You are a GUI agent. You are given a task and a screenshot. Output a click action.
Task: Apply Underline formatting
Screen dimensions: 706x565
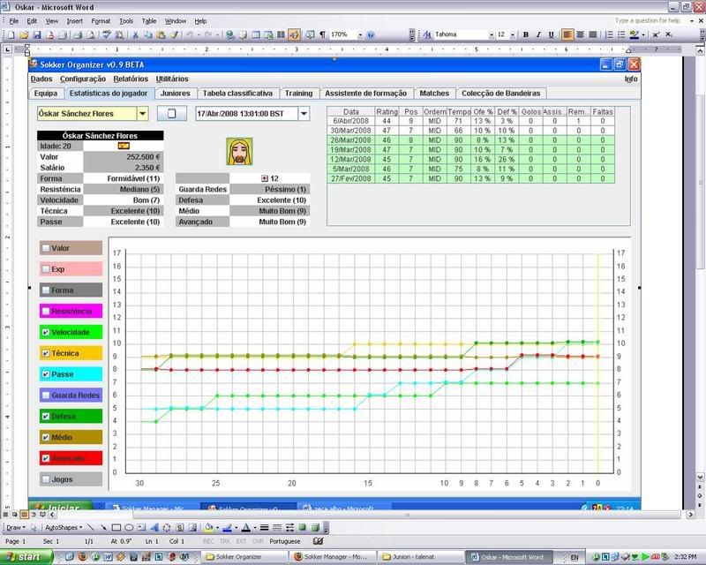pyautogui.click(x=551, y=34)
